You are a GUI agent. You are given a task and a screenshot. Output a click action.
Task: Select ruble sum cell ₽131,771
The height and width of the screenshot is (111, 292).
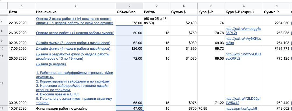pos(276,49)
